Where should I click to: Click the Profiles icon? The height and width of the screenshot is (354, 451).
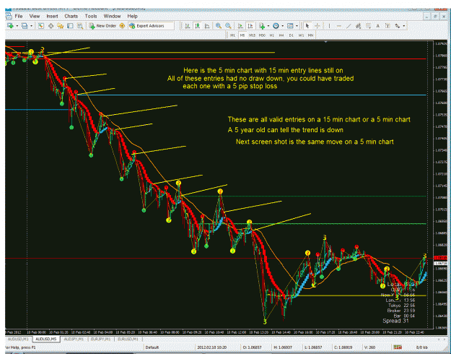[25, 26]
